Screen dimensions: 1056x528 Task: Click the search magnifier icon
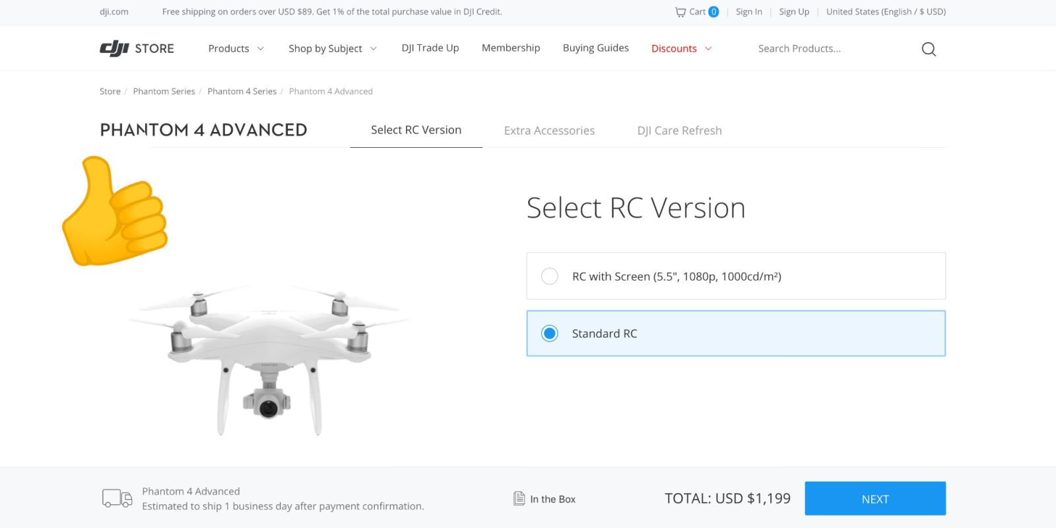(x=929, y=49)
